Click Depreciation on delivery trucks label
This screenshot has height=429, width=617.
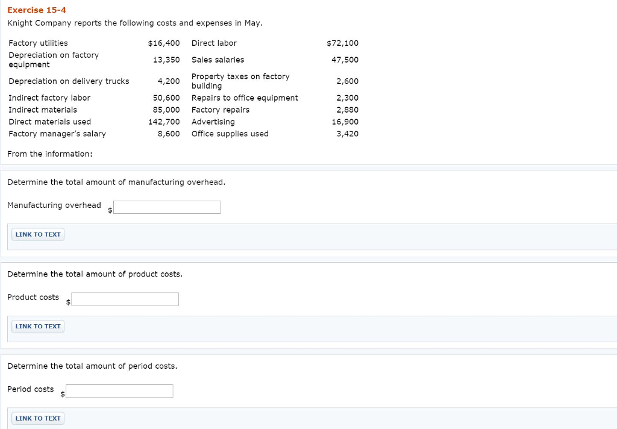click(x=69, y=81)
